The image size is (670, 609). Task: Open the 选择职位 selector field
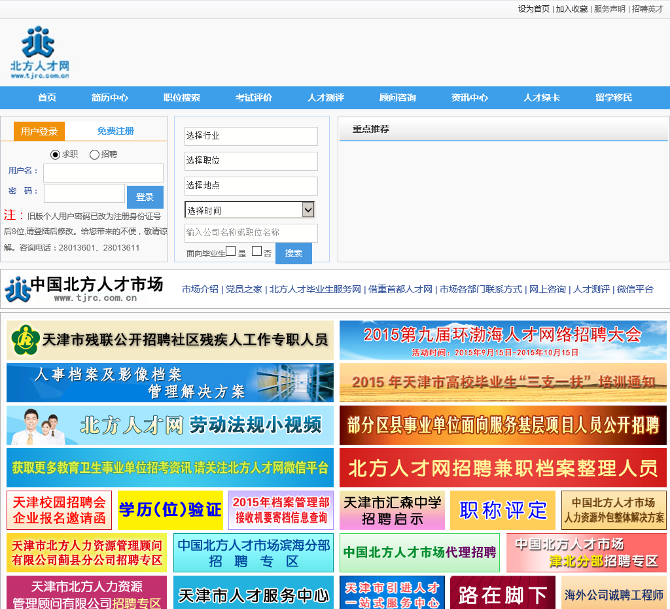pos(251,161)
